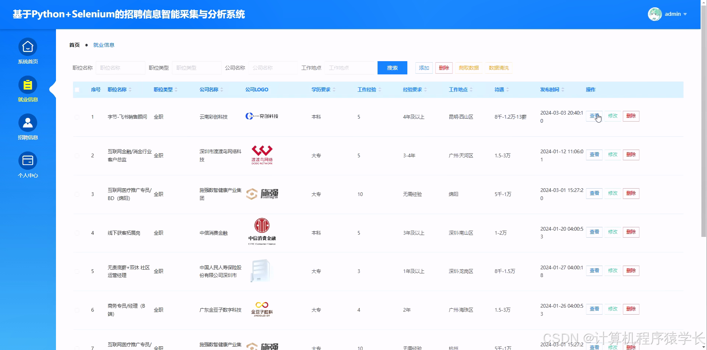Run 数据清洗 data cleaning
Viewport: 707px width, 350px height.
coord(499,68)
